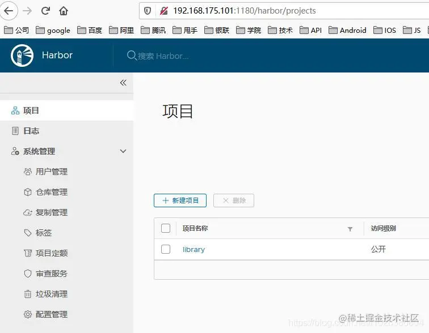Open the library project link
429x333 pixels.
pos(194,250)
